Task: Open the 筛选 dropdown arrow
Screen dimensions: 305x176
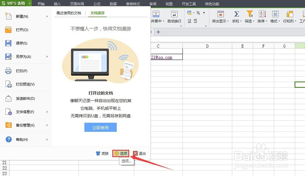Action: pos(254,21)
